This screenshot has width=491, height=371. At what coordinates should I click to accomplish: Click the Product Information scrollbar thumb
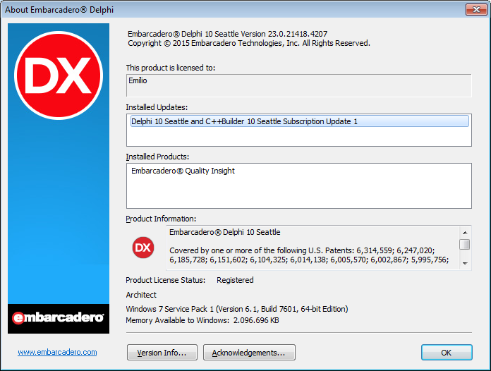tap(465, 244)
